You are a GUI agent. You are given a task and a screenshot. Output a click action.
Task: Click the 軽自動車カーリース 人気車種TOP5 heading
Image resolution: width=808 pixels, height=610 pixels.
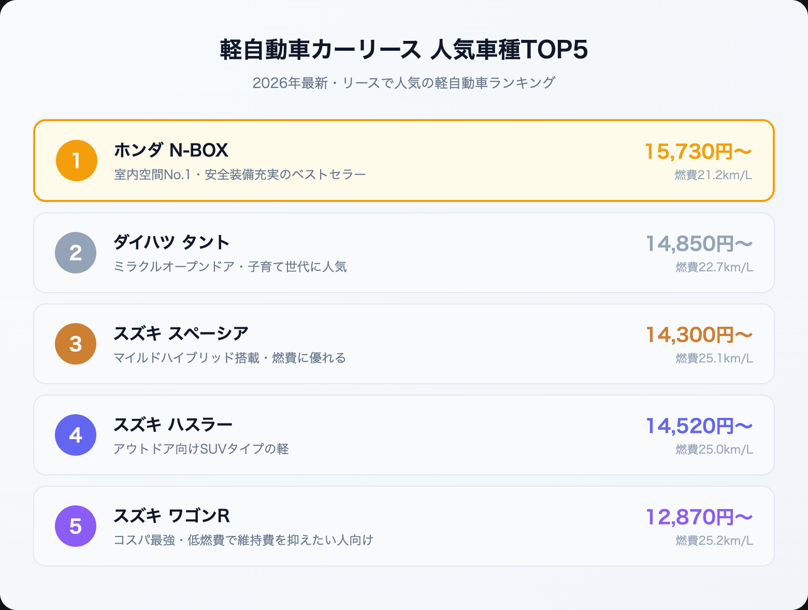click(404, 50)
